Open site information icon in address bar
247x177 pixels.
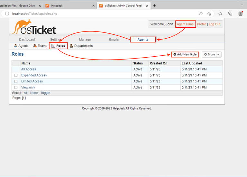tap(7, 14)
